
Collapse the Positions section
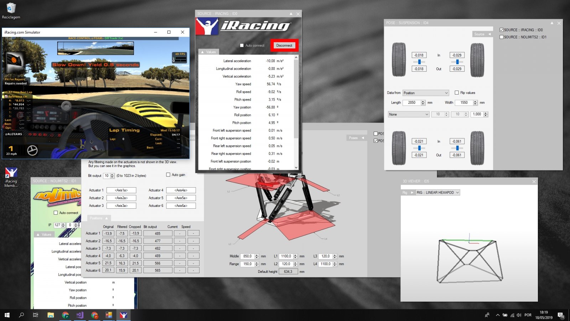[x=99, y=218]
